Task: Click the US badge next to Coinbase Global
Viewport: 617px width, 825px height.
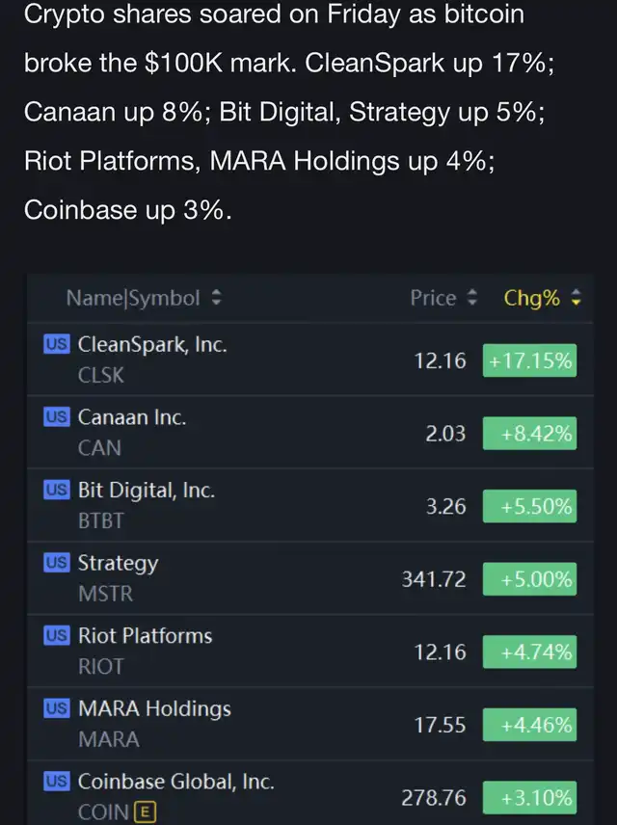Action: click(56, 781)
